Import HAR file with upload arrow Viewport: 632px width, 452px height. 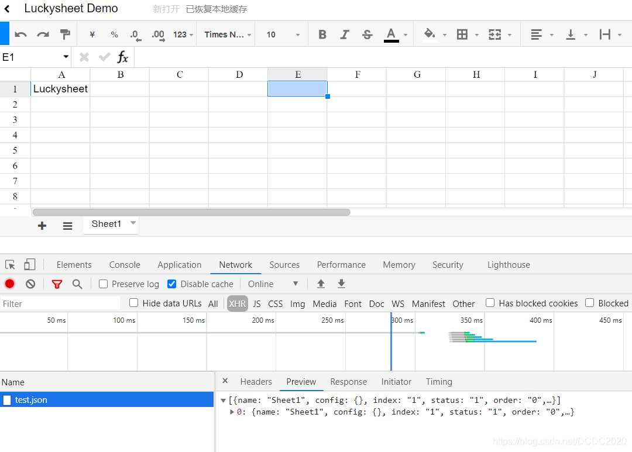(321, 284)
